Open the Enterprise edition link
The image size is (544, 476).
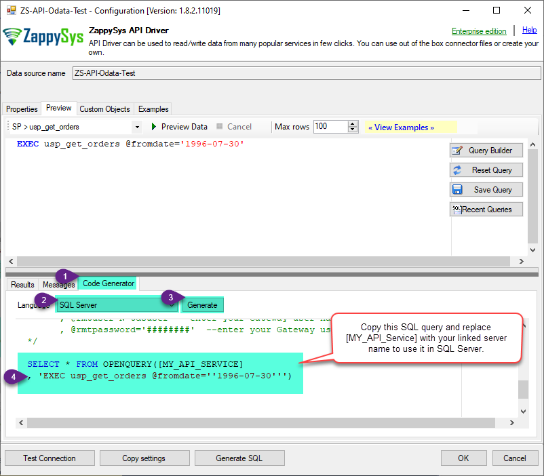[x=479, y=31]
